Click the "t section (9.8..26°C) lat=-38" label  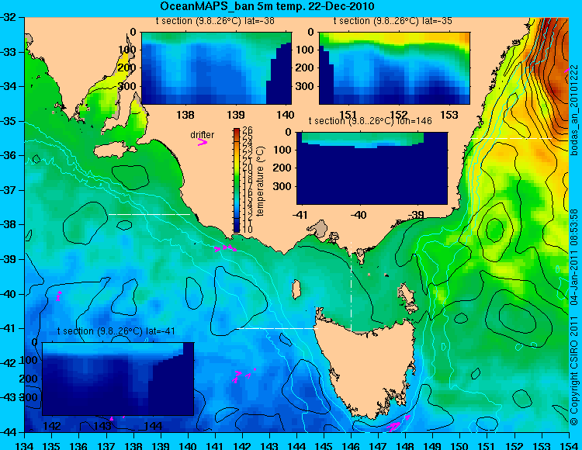pyautogui.click(x=215, y=21)
